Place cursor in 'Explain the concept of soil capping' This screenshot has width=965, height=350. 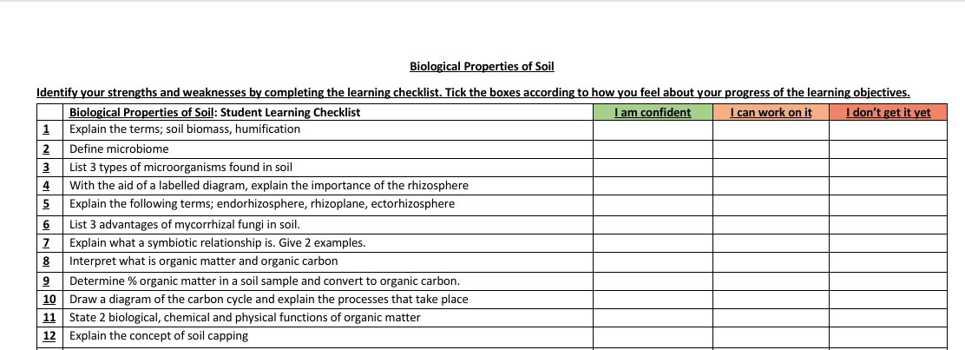(x=158, y=336)
